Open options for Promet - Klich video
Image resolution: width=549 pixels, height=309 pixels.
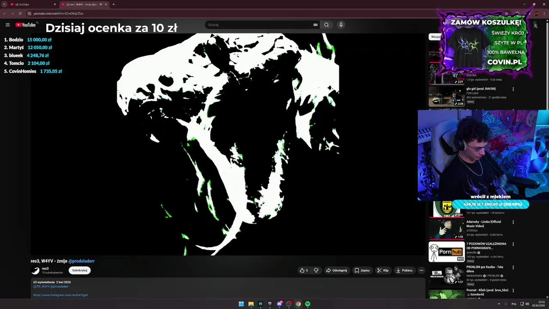(513, 291)
